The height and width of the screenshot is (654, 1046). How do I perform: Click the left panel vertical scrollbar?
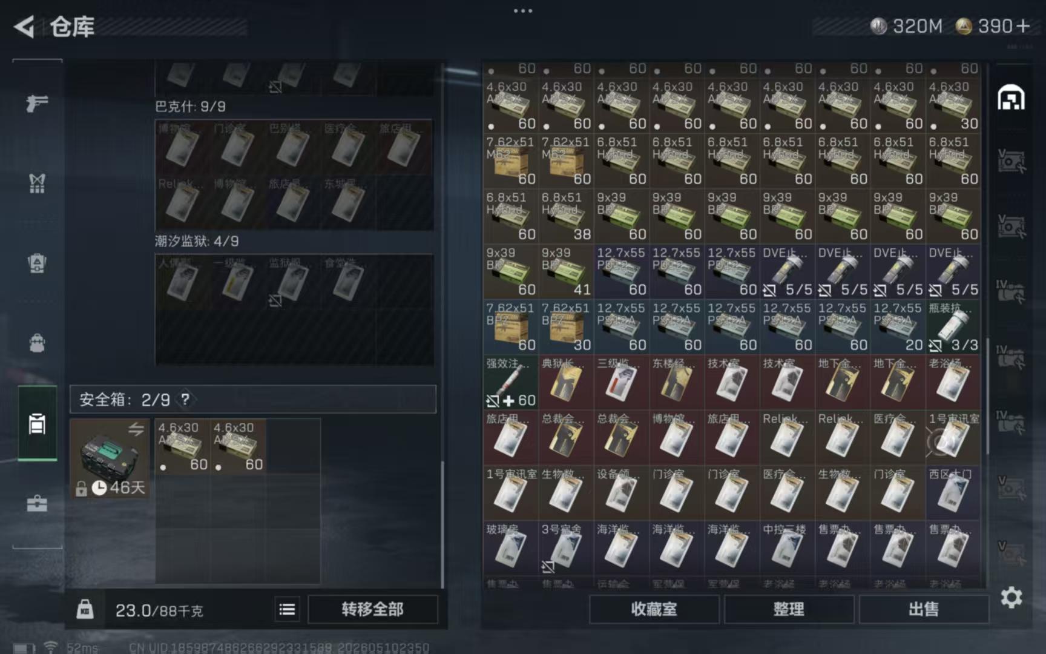tap(442, 524)
